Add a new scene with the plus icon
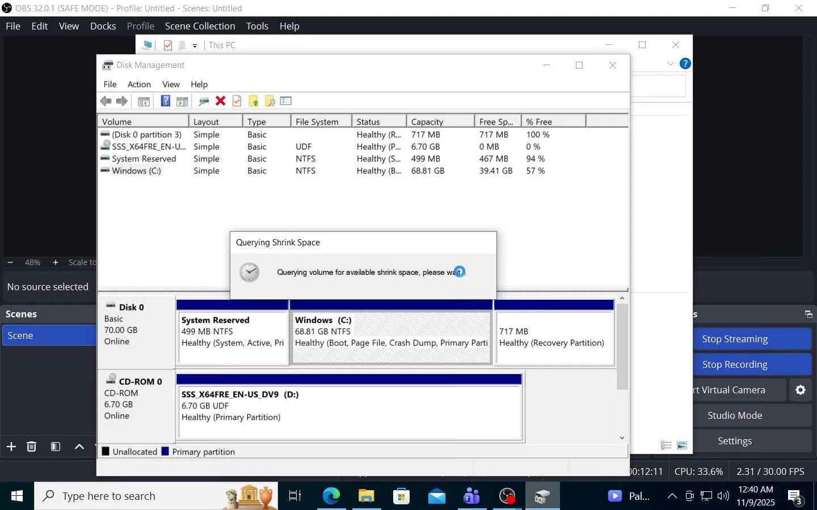 click(x=11, y=447)
